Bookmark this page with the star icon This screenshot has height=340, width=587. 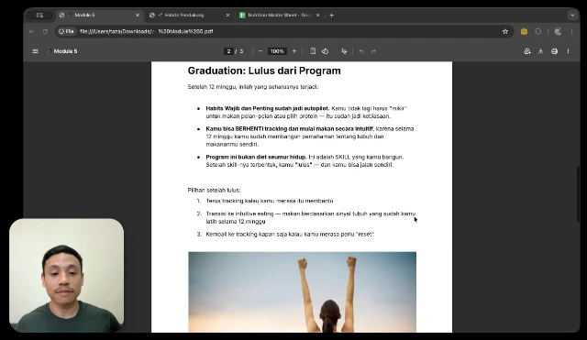(x=505, y=31)
